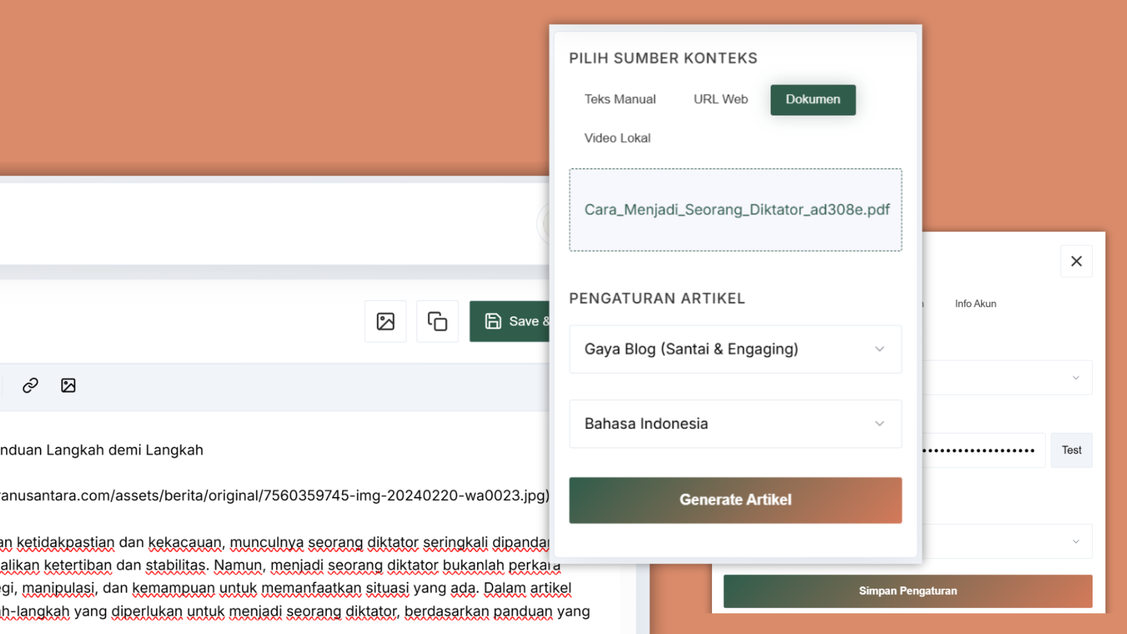The width and height of the screenshot is (1127, 634).
Task: Click the Test button beside API key
Action: [1071, 450]
